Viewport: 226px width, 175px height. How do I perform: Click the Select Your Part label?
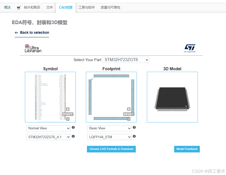point(87,60)
